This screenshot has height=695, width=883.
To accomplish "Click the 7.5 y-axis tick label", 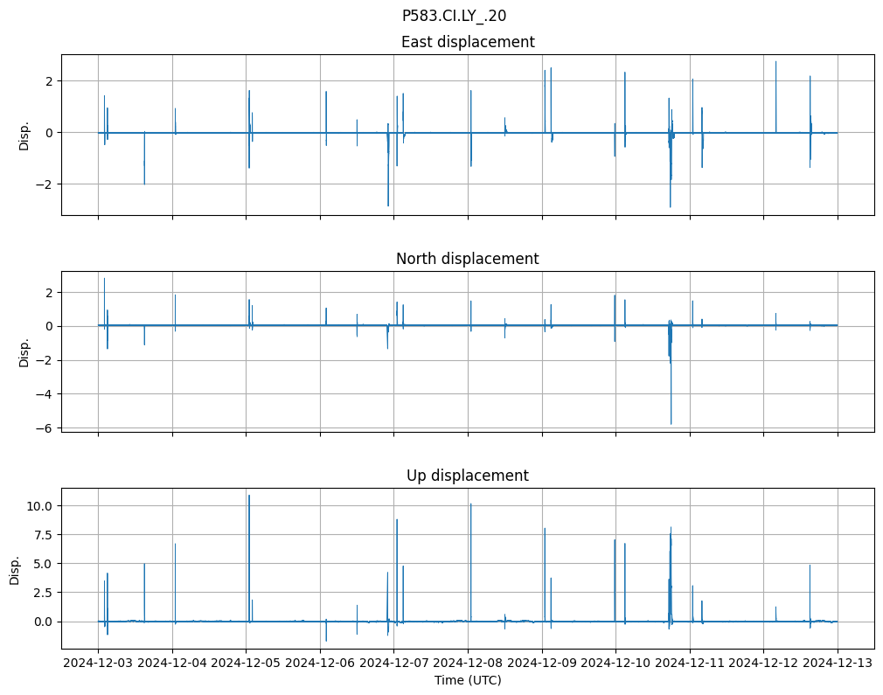I will tap(44, 535).
